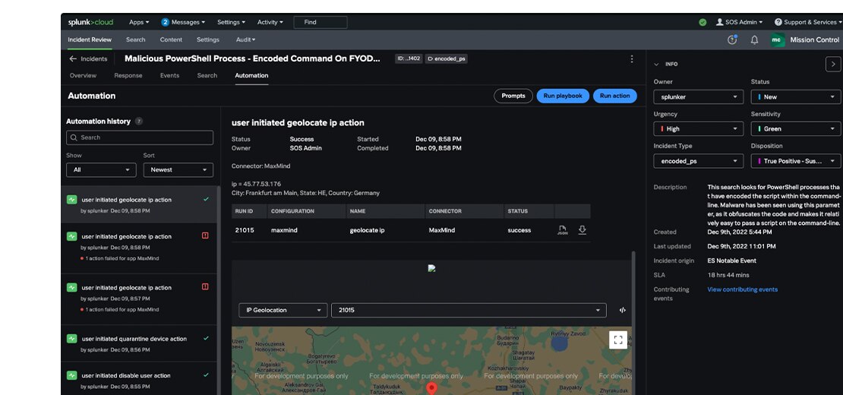Image resolution: width=843 pixels, height=395 pixels.
Task: Open the IP Geolocation view dropdown
Action: click(283, 310)
